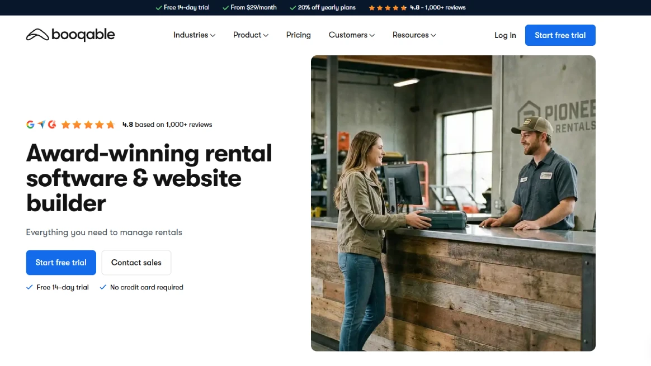
Task: Open the Product dropdown
Action: point(250,35)
